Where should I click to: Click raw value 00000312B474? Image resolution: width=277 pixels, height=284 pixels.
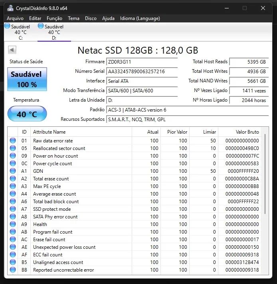pos(242,262)
